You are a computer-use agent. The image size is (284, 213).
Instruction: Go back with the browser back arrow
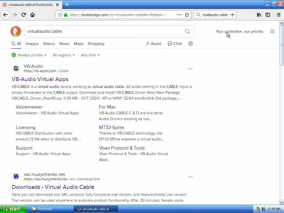(6, 15)
